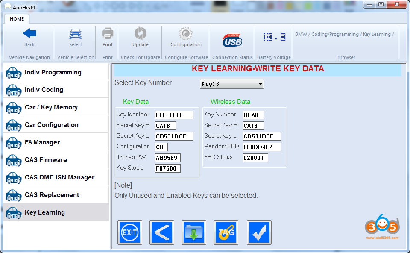Click the Key Data group heading

click(136, 102)
